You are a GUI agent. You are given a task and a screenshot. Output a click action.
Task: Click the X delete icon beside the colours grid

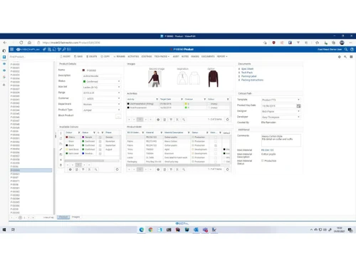[61, 159]
